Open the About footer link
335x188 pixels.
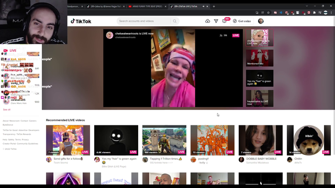point(6,121)
